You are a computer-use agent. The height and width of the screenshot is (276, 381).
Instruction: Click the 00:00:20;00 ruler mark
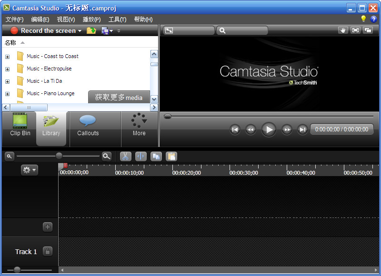click(x=186, y=173)
